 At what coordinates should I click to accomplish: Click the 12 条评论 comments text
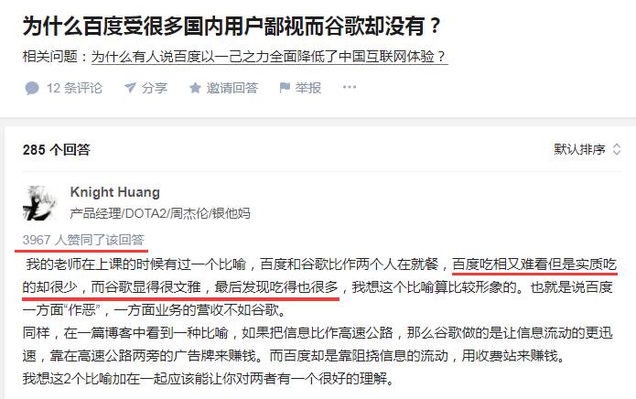pos(74,88)
